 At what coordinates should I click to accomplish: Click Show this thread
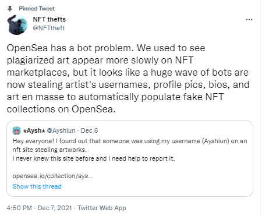[37, 186]
